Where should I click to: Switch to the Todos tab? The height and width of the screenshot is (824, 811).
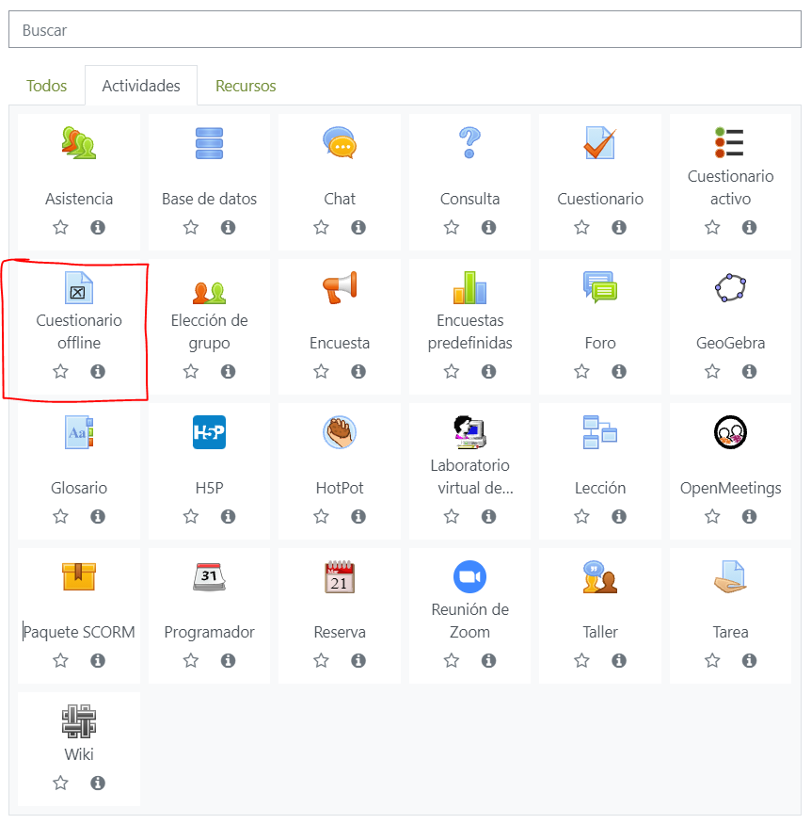47,86
